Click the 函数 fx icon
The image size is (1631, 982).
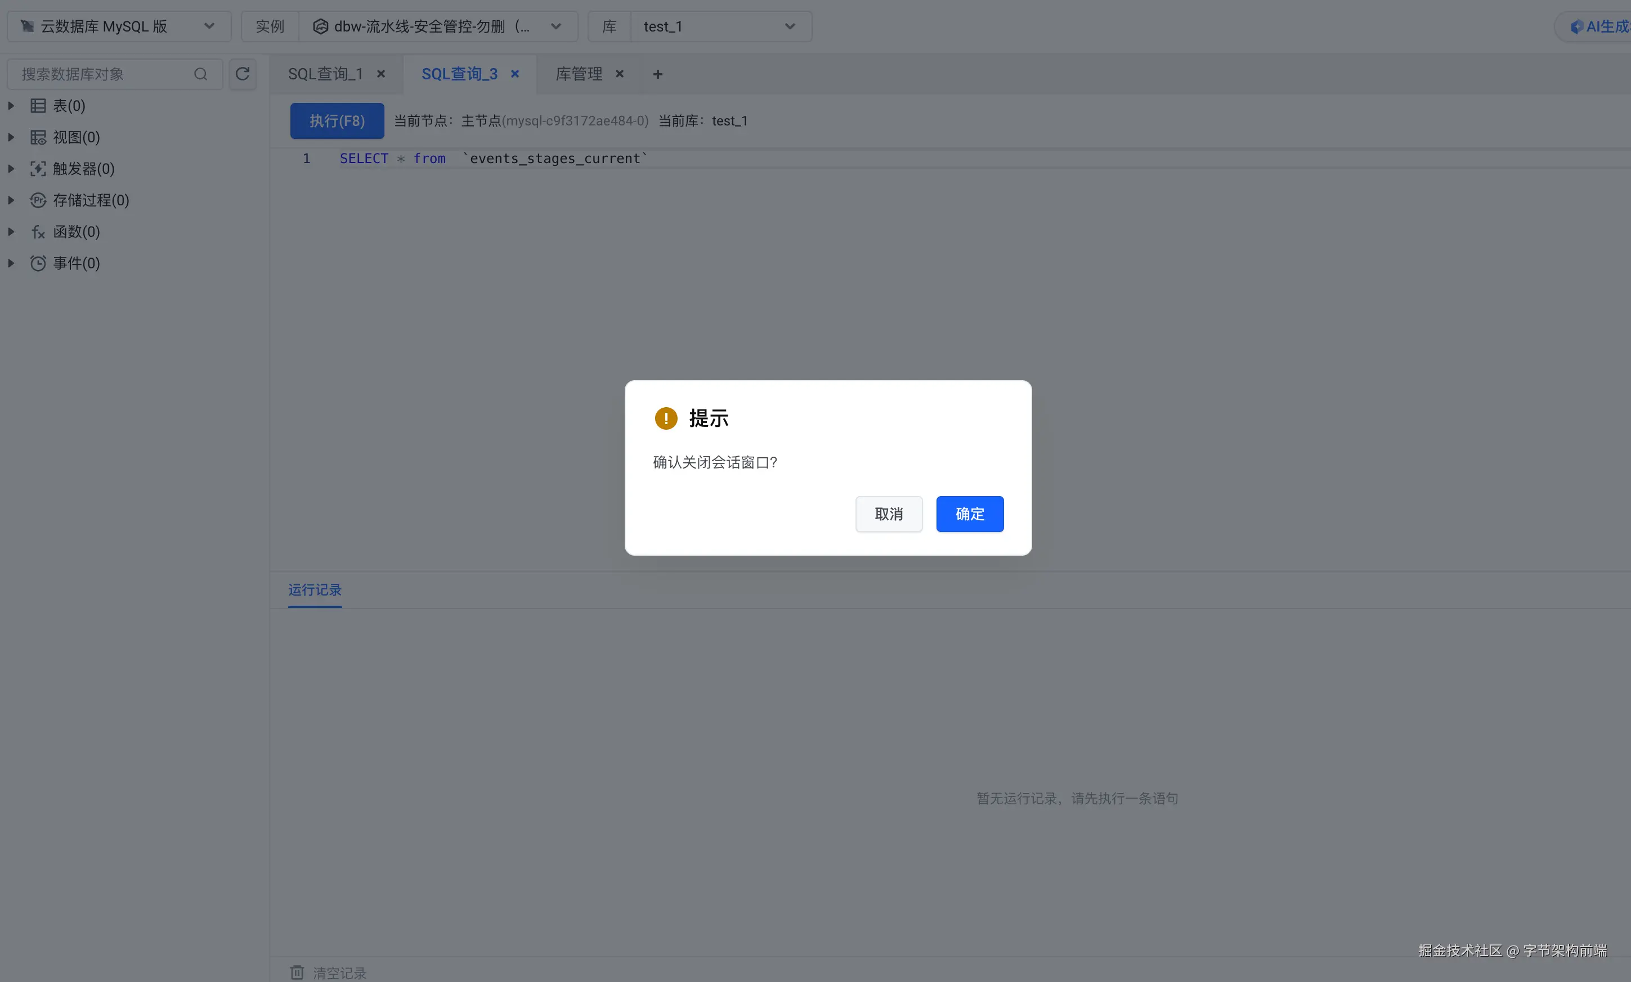click(38, 232)
